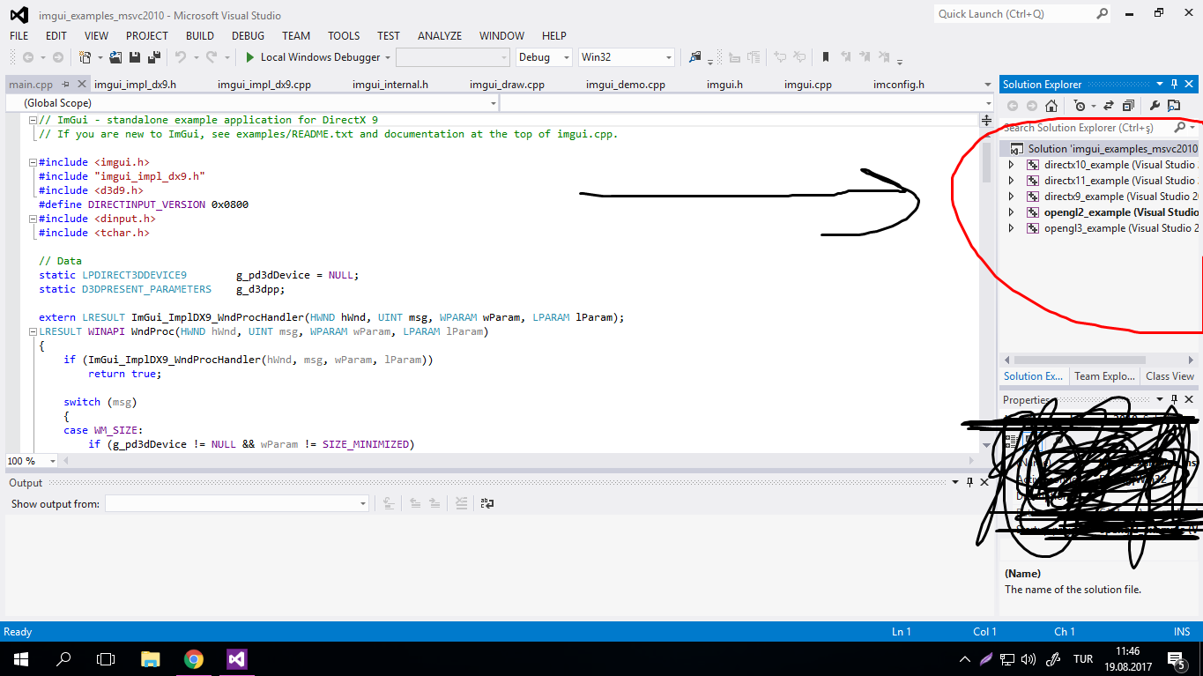This screenshot has width=1203, height=676.
Task: Click the Open File toolbar icon
Action: 115,57
